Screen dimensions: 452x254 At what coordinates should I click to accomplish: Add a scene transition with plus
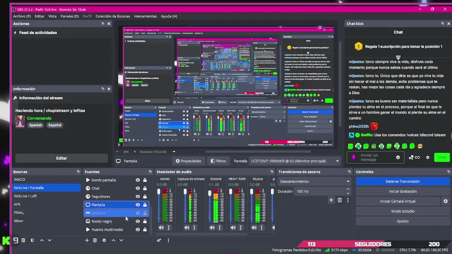pos(331,200)
